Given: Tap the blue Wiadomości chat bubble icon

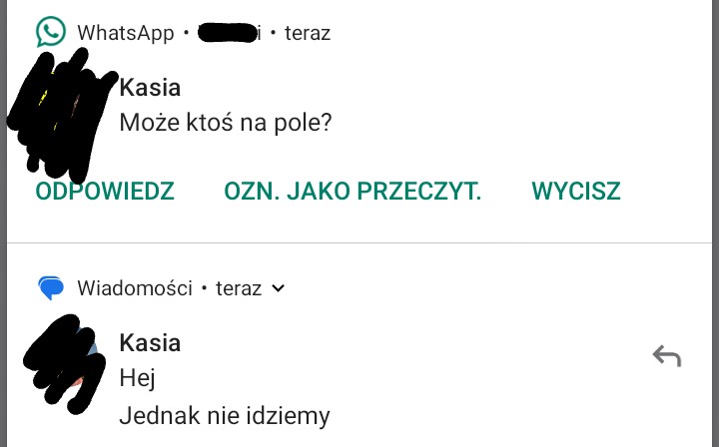Looking at the screenshot, I should [x=51, y=288].
